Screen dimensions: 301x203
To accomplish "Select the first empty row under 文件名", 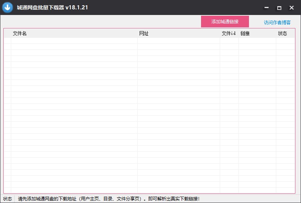I will (x=74, y=41).
